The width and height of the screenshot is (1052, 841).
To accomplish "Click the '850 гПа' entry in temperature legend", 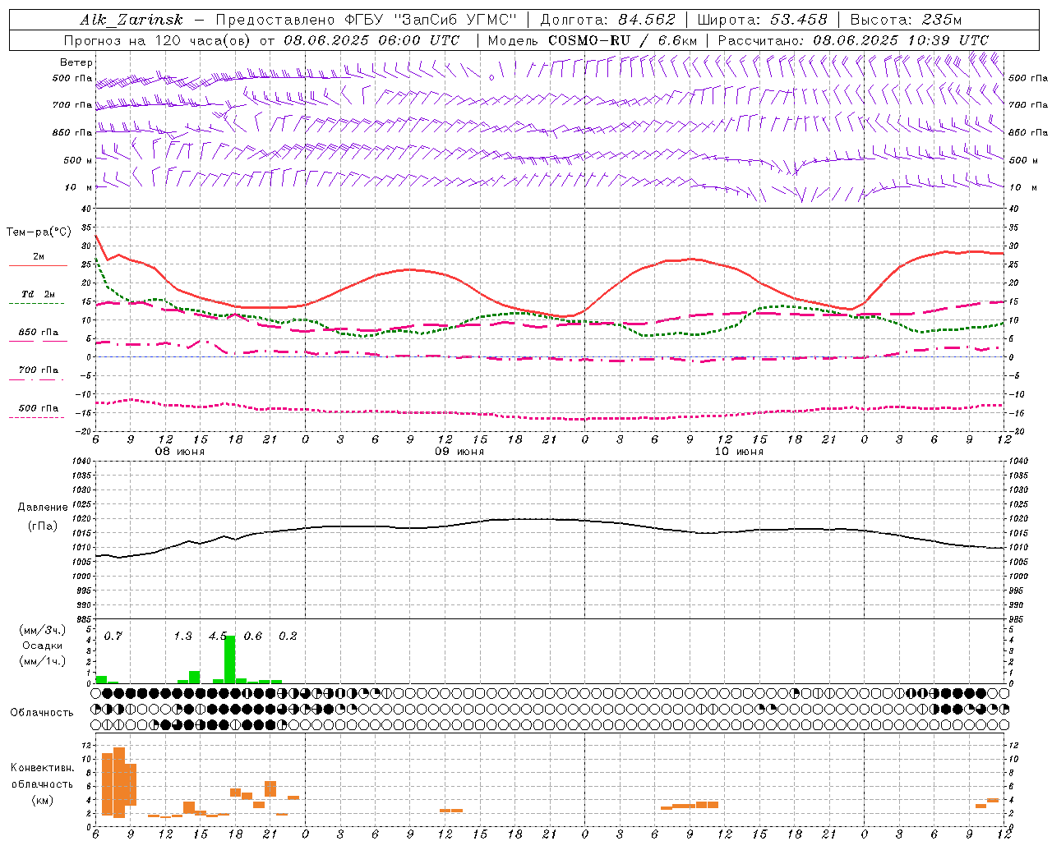I will (39, 333).
